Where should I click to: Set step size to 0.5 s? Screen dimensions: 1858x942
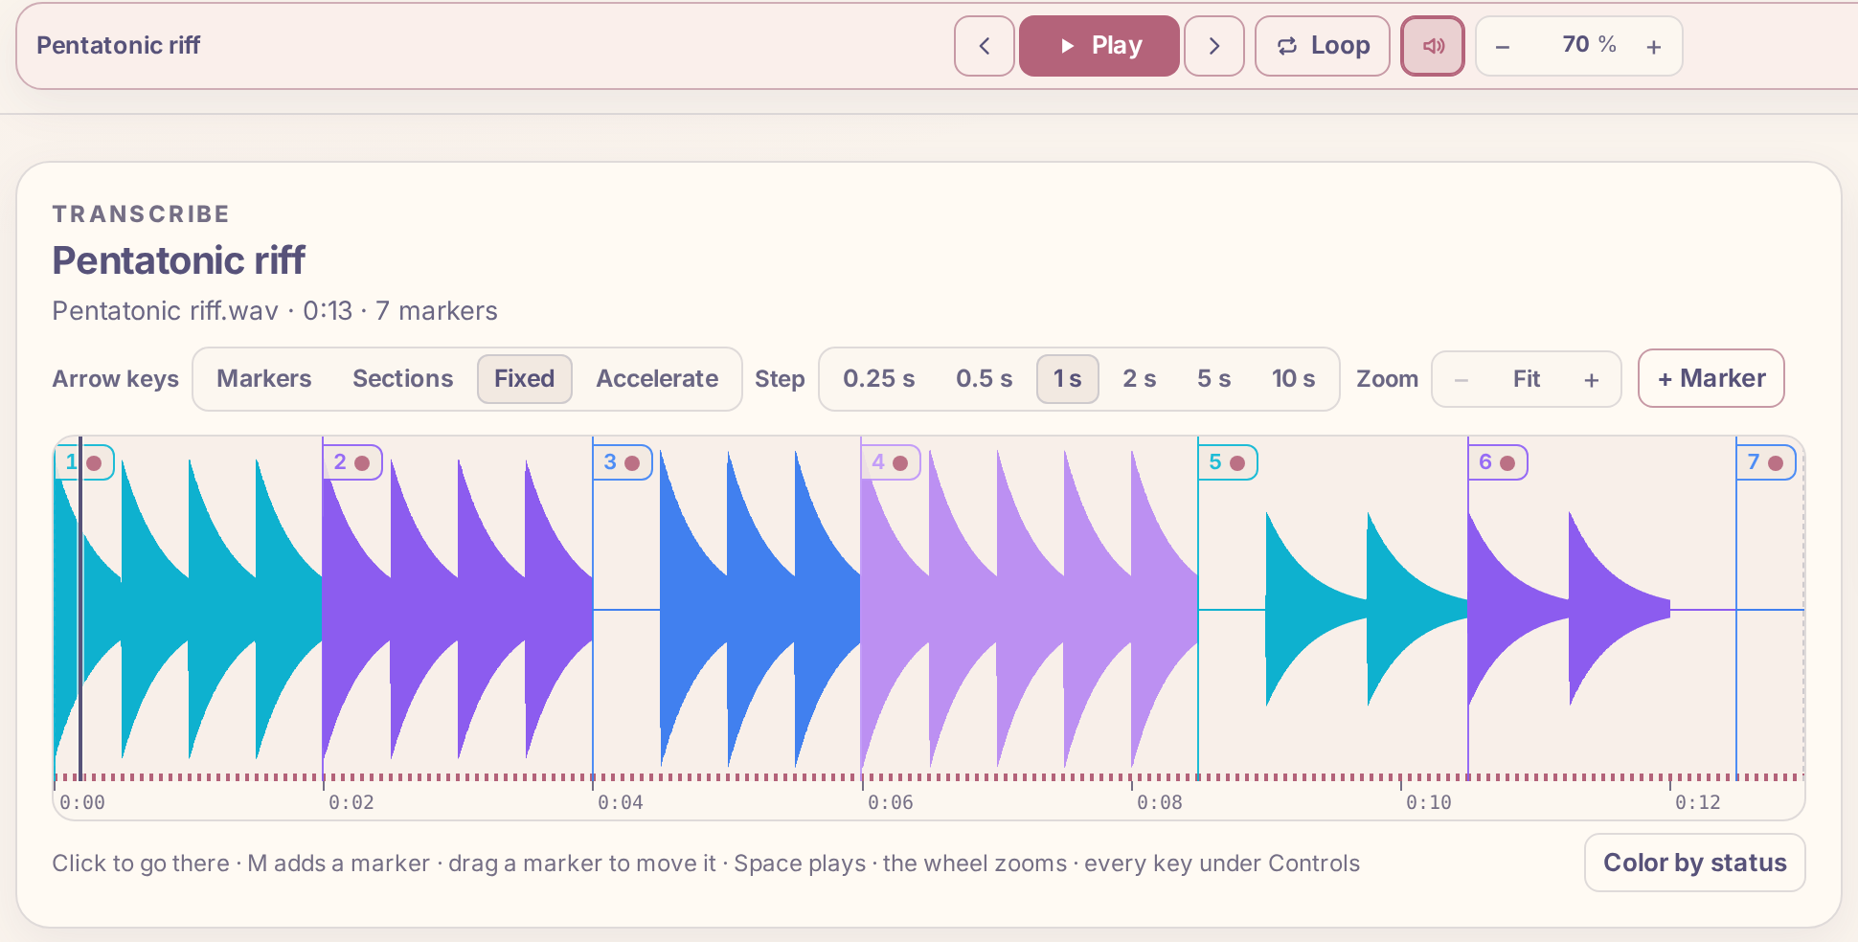coord(984,379)
